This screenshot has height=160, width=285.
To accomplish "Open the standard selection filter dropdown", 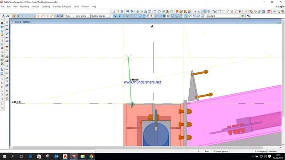I will [223, 16].
